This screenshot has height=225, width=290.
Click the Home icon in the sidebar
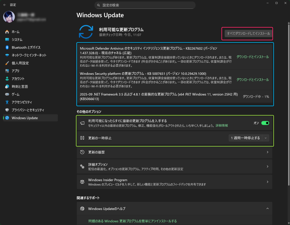[x=7, y=32]
